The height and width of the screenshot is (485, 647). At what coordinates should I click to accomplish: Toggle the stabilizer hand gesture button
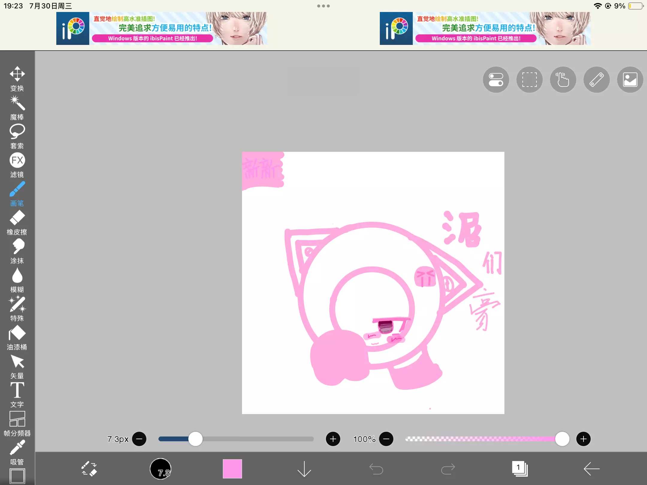563,80
